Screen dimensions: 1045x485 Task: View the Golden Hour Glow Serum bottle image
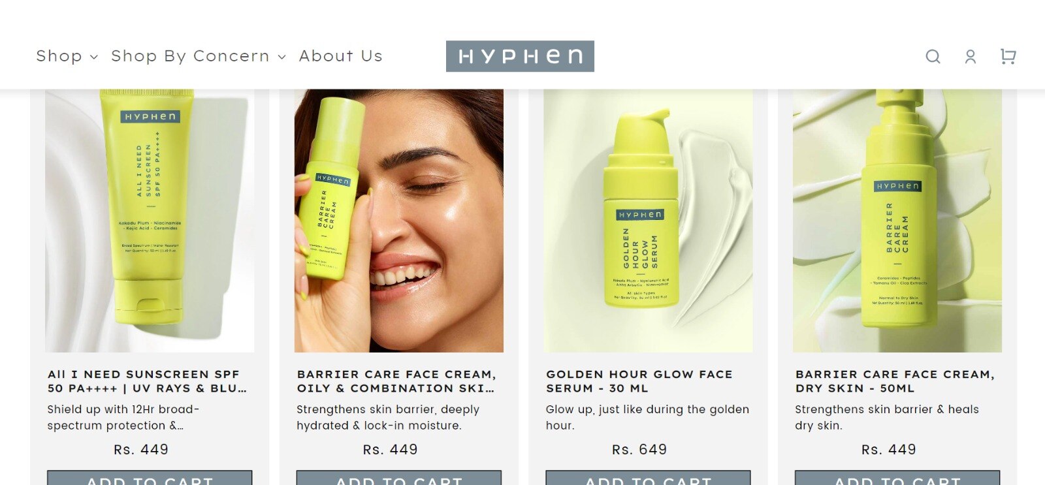pos(648,221)
